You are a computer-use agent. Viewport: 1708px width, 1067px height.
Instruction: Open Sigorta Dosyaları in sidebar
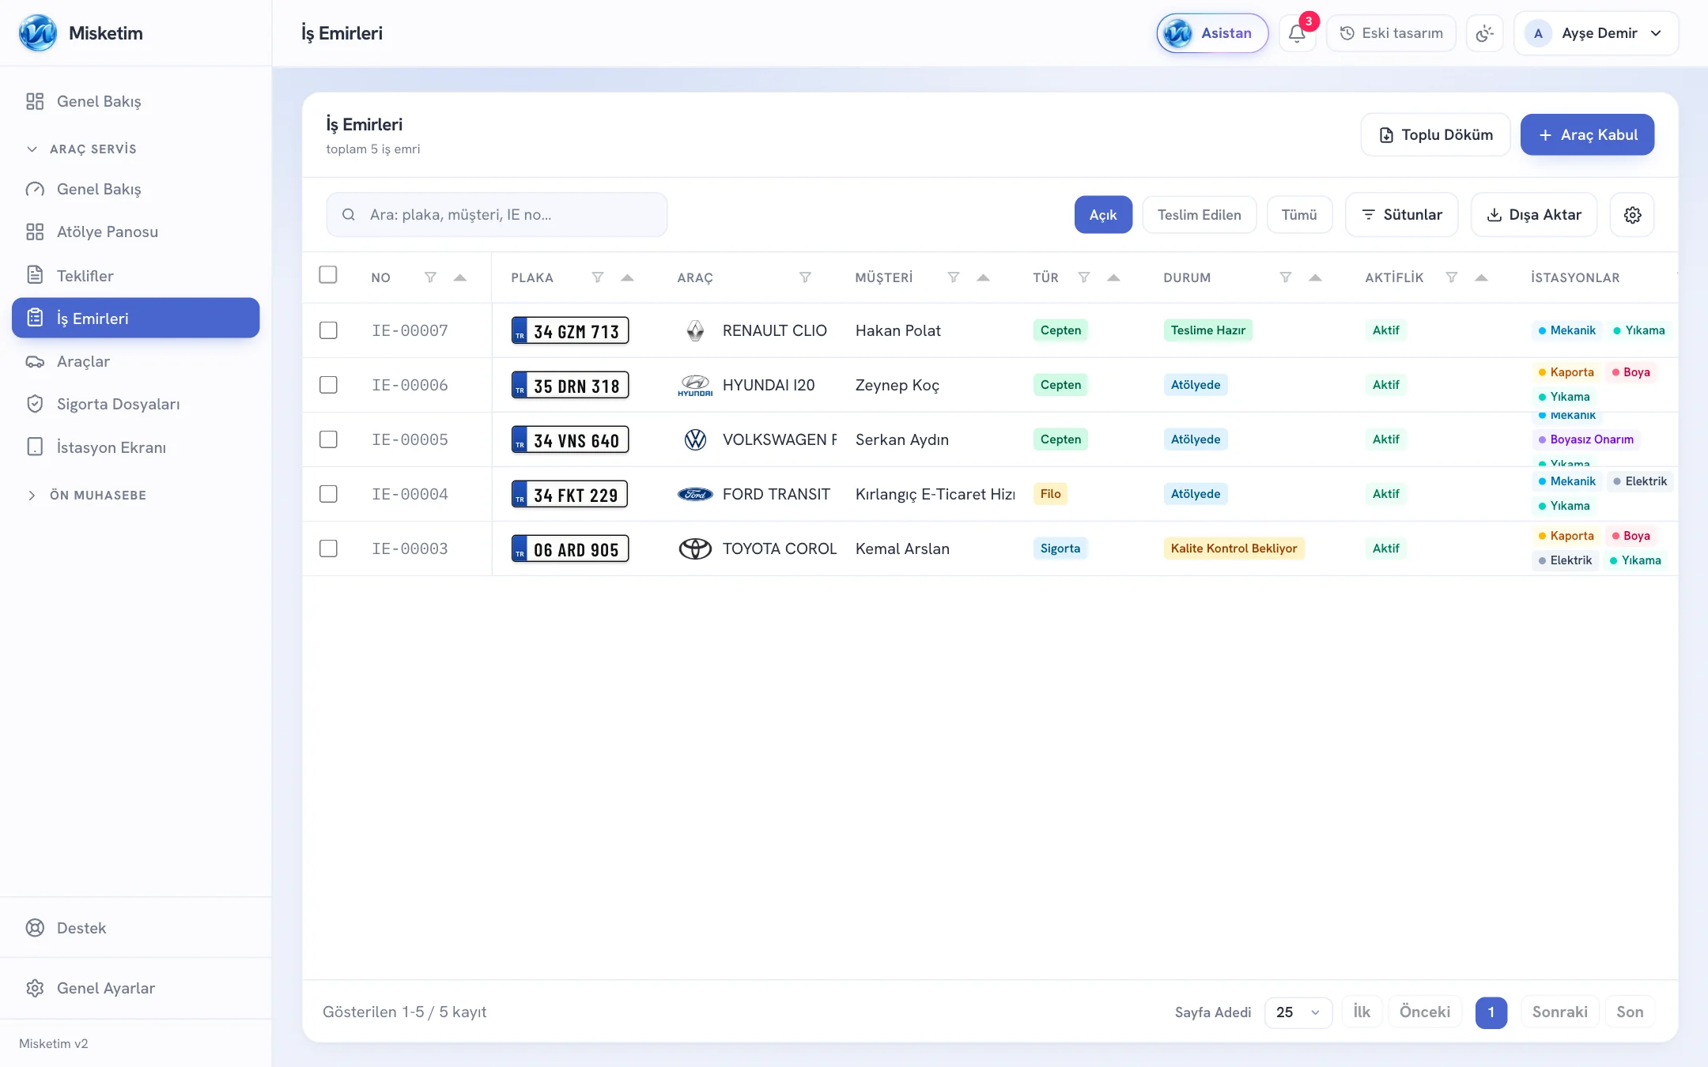tap(135, 405)
